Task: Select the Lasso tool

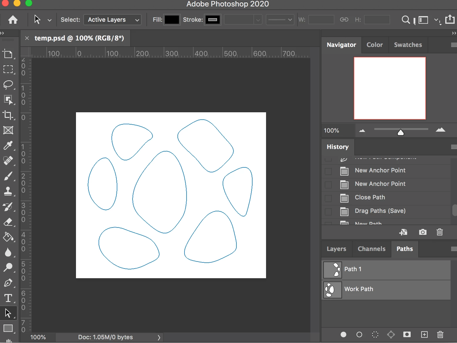Action: pos(8,85)
